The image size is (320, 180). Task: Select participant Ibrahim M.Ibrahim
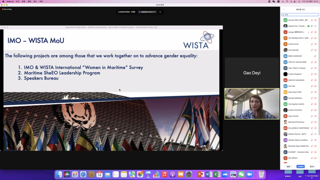pyautogui.click(x=300, y=110)
